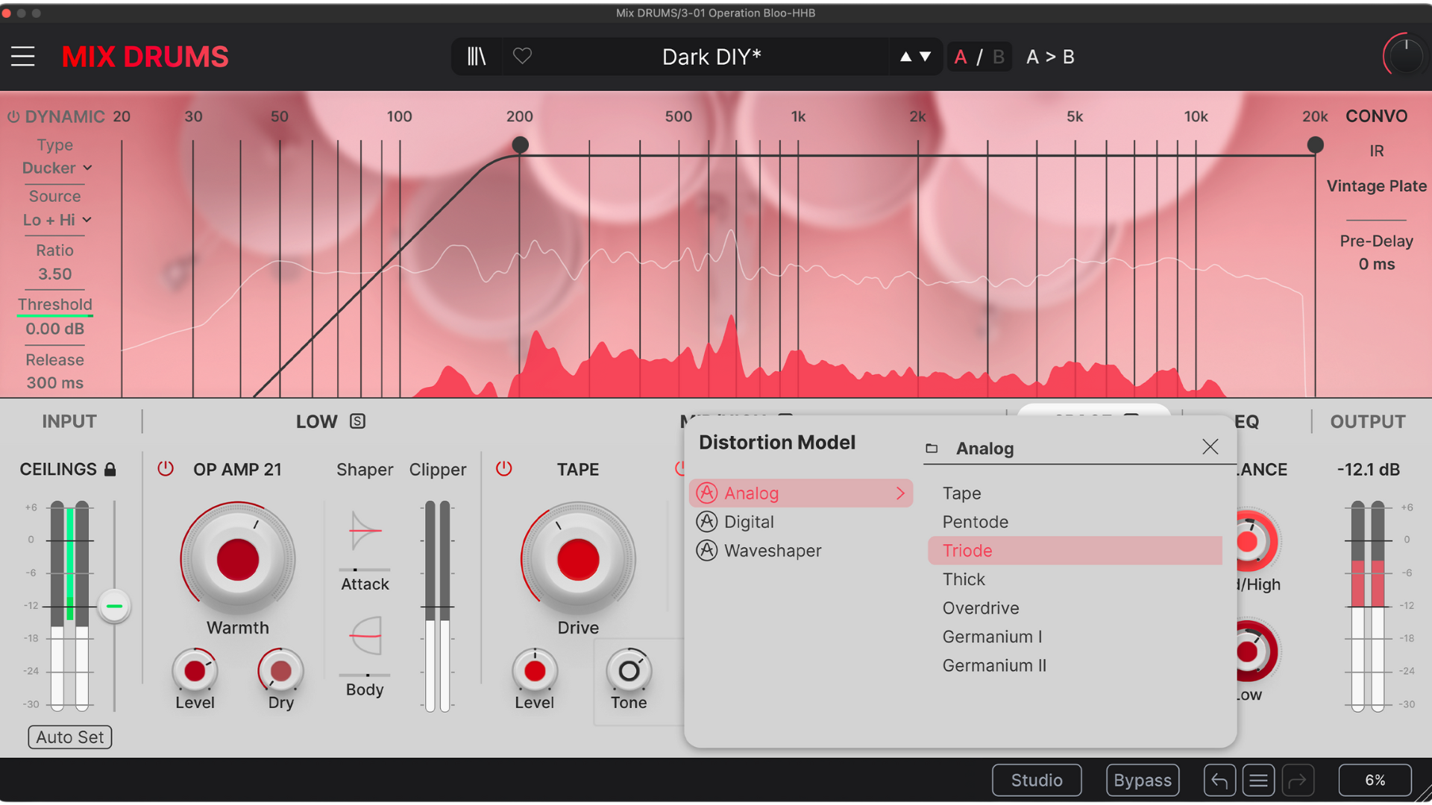Click the Studio button
Viewport: 1432px width, 805px height.
point(1037,780)
